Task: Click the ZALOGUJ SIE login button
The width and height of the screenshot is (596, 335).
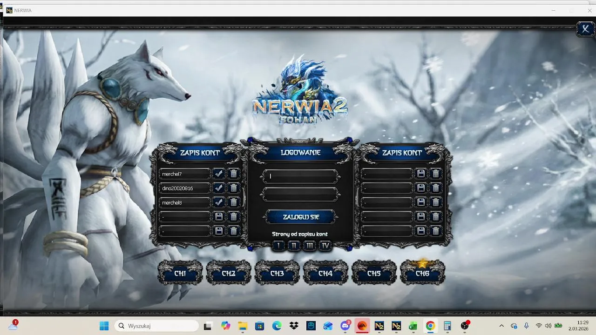Action: tap(300, 217)
